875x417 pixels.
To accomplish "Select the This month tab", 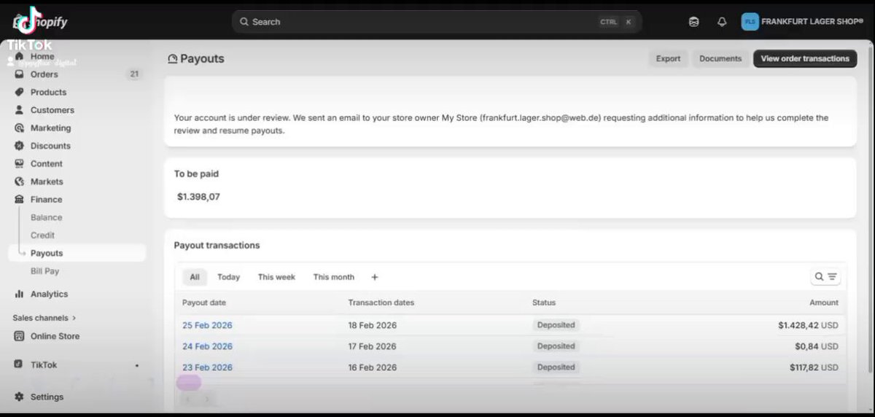I will pyautogui.click(x=334, y=277).
